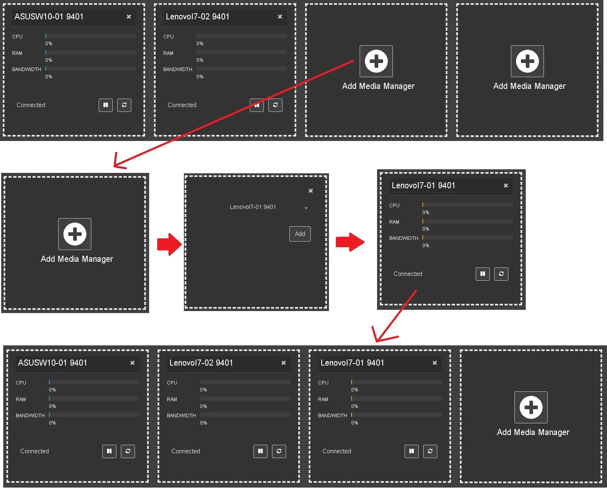Image resolution: width=607 pixels, height=490 pixels.
Task: Click the plus icon in the middle-left Add Media Manager panel
Action: [x=75, y=234]
